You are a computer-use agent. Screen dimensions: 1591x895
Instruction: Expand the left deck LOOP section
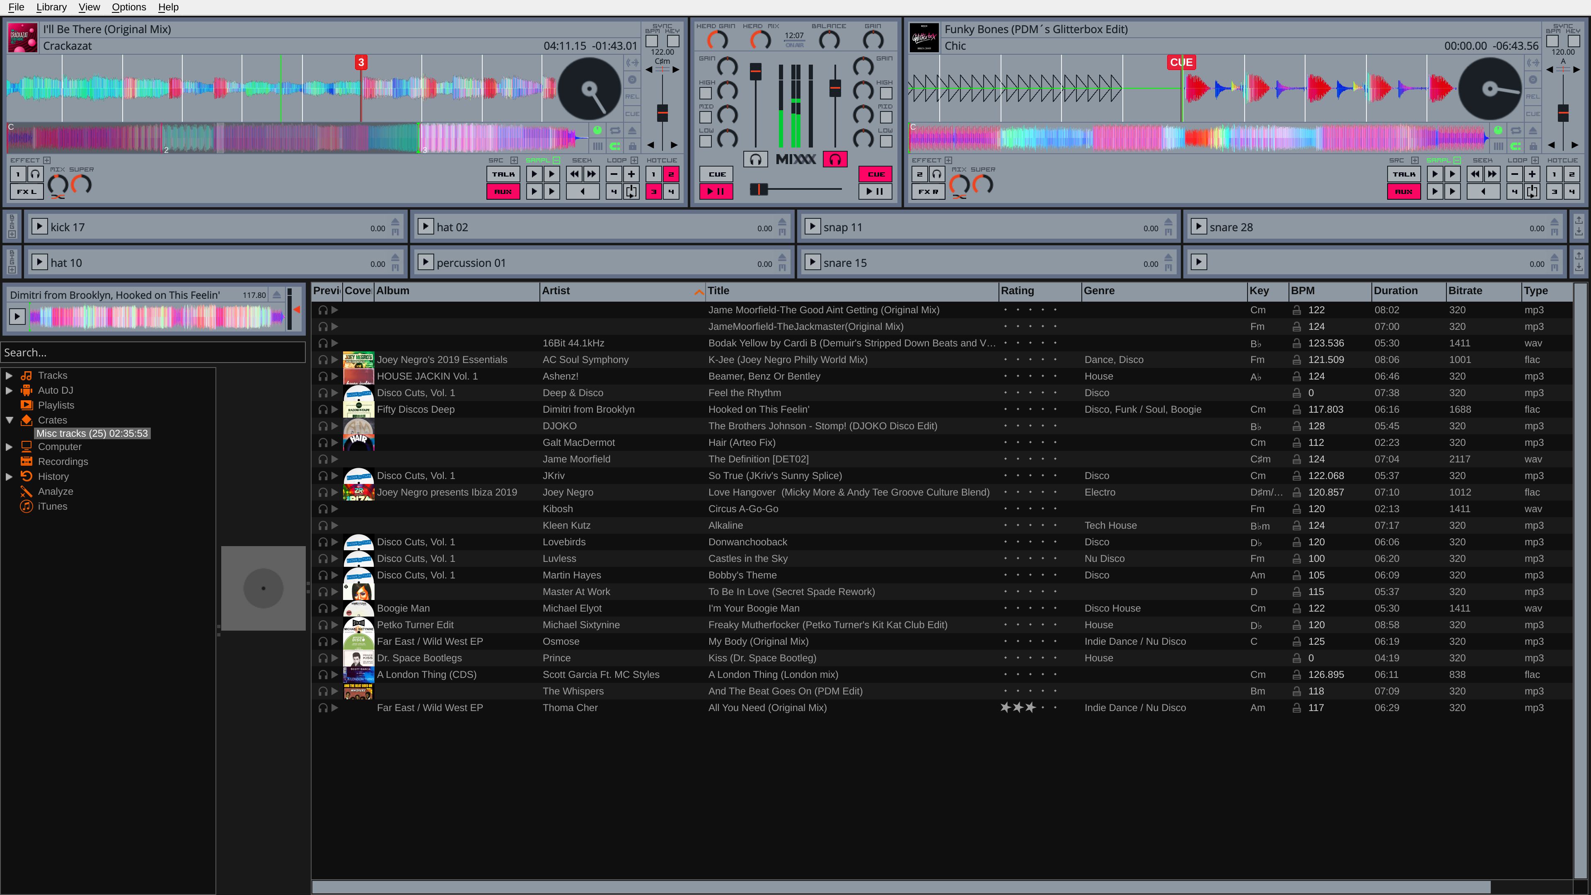click(x=634, y=160)
